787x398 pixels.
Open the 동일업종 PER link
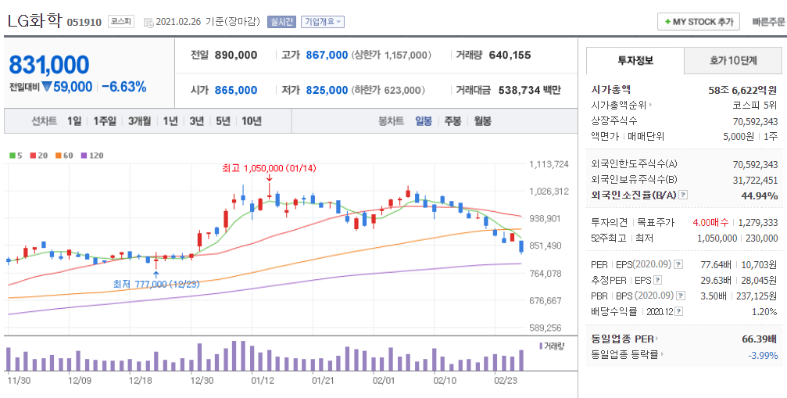coord(623,339)
